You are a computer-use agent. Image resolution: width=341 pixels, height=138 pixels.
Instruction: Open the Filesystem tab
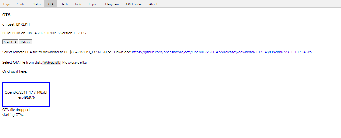coord(112,4)
